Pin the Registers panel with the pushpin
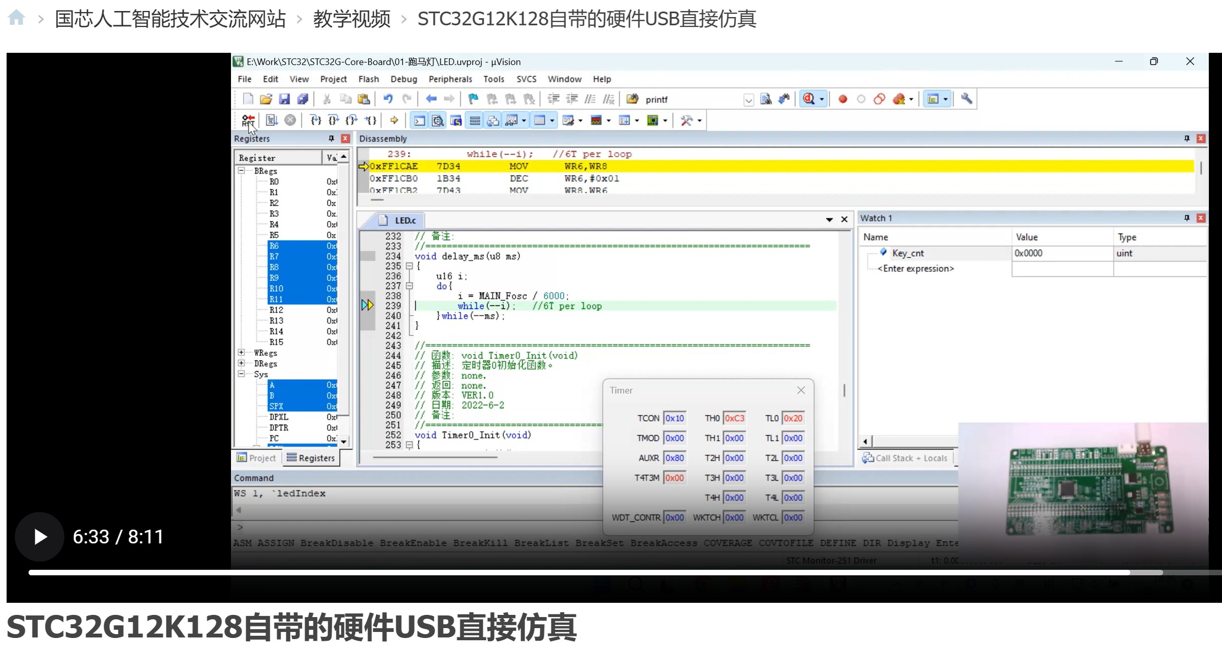 [331, 139]
